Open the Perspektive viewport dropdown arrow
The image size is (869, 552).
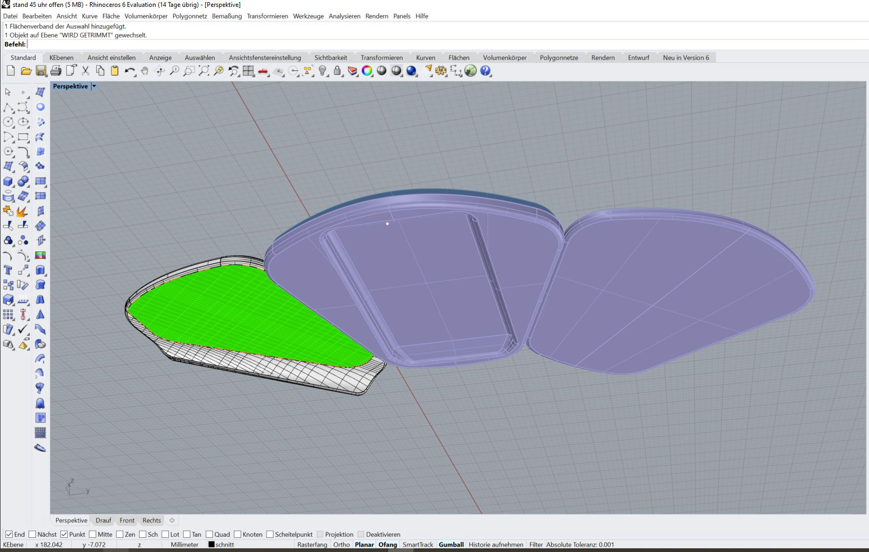[94, 86]
